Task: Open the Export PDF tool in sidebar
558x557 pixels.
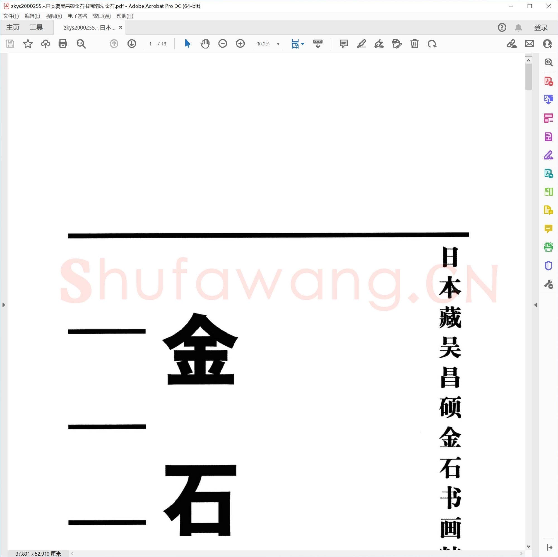Action: 548,100
